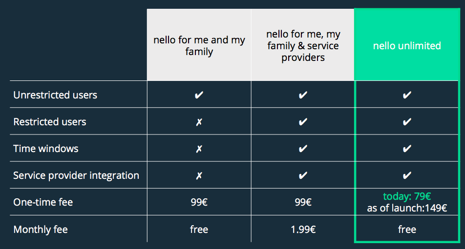Click Time windows checkmark in service providers plan
The image size is (465, 249).
click(303, 149)
